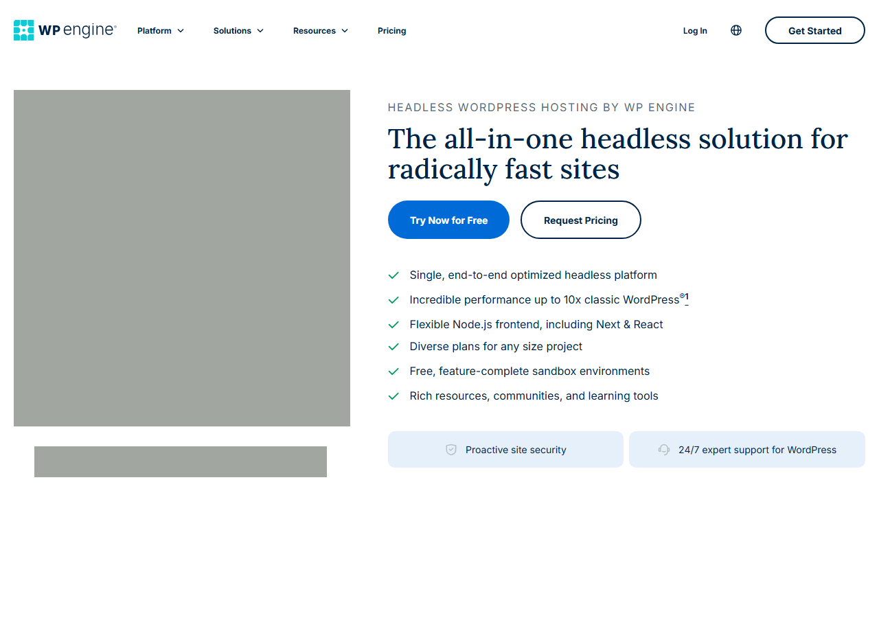Screen dimensions: 879x618
Task: Click checkmark next to Free, feature-complete sandbox
Action: (x=393, y=371)
